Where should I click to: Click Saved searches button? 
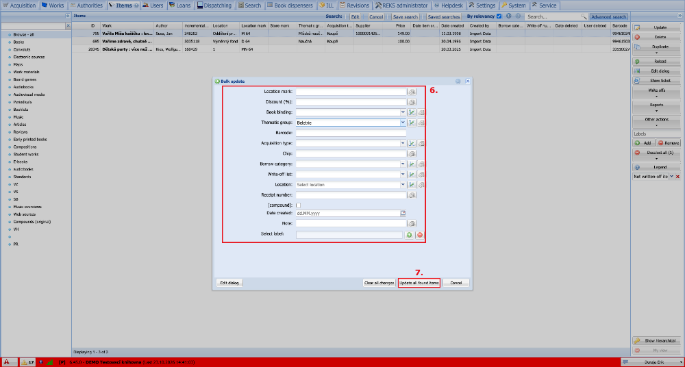pyautogui.click(x=443, y=16)
